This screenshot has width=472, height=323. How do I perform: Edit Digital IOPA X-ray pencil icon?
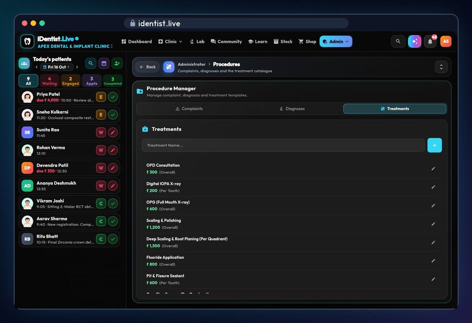coord(433,187)
